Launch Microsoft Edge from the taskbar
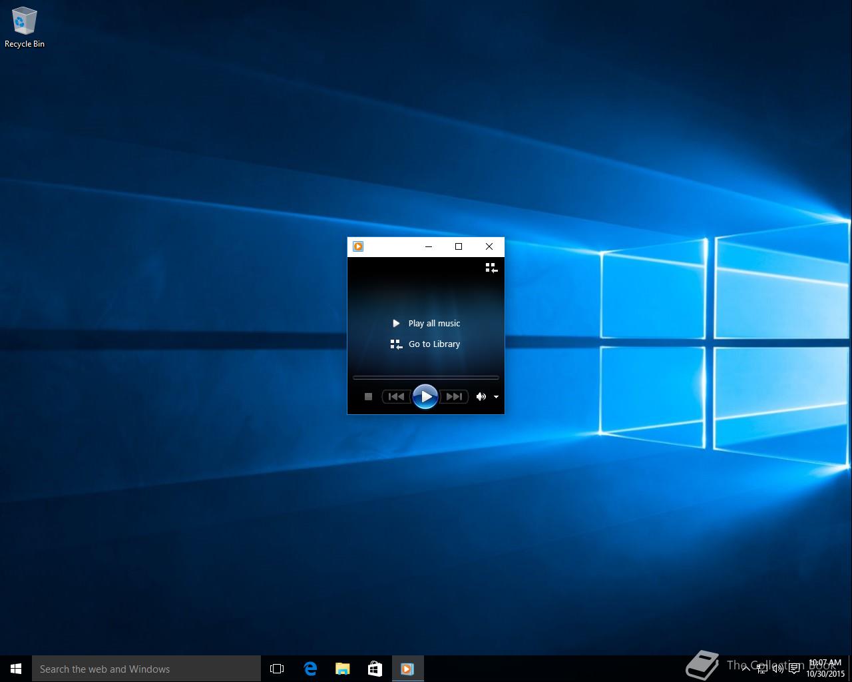Image resolution: width=852 pixels, height=682 pixels. pyautogui.click(x=310, y=669)
